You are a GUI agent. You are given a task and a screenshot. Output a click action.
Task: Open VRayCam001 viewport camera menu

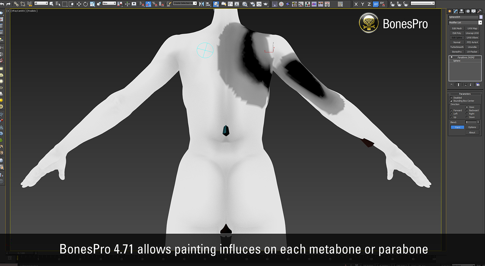pos(19,11)
